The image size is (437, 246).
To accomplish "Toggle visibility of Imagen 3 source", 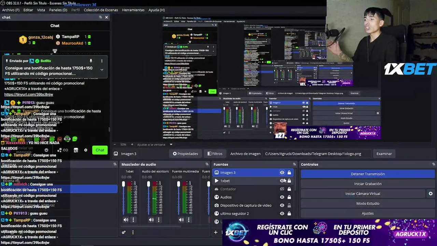I will pyautogui.click(x=282, y=173).
